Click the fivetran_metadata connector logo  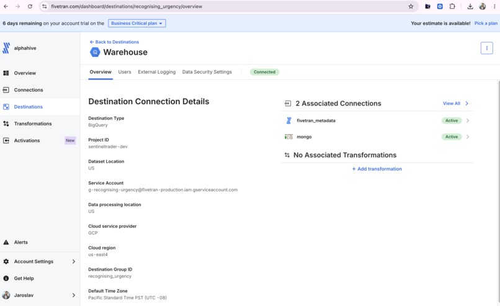tap(288, 120)
